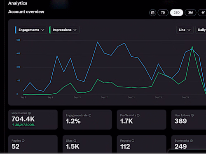The image size is (206, 154).
Task: Click the Sep 5 axis label
Action: click(23, 97)
